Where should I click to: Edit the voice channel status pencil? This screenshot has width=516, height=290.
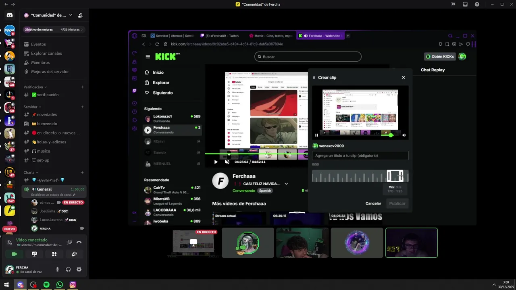74,195
